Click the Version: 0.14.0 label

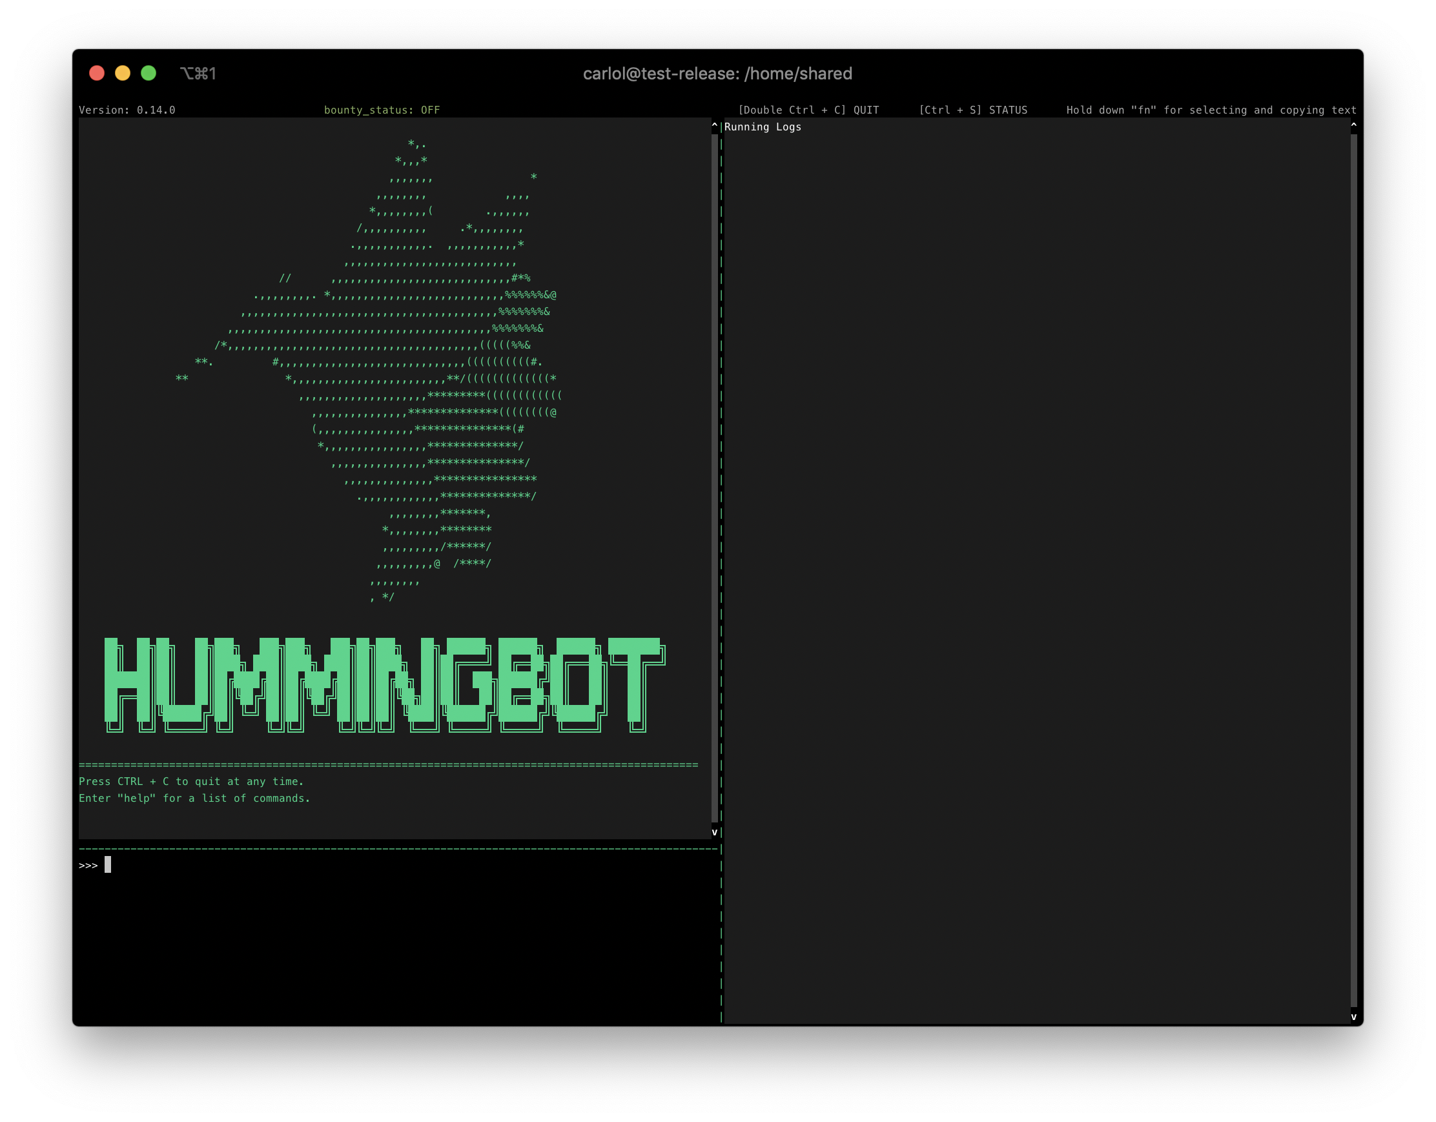click(127, 110)
